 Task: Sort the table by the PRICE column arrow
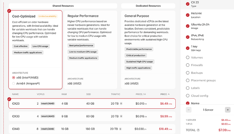click(x=169, y=94)
